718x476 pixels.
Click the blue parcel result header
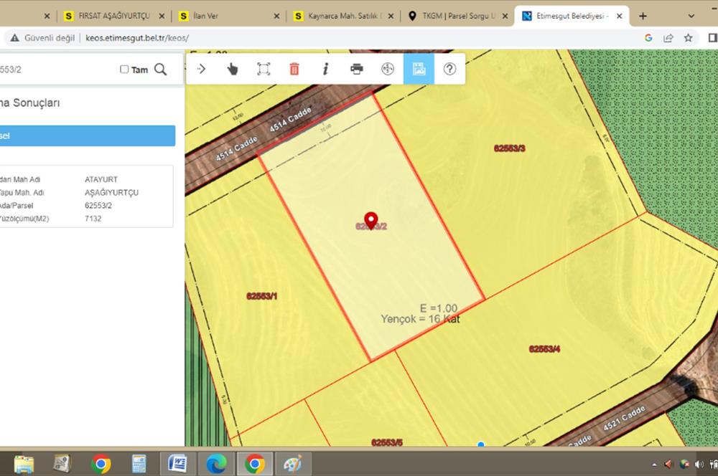[88, 135]
